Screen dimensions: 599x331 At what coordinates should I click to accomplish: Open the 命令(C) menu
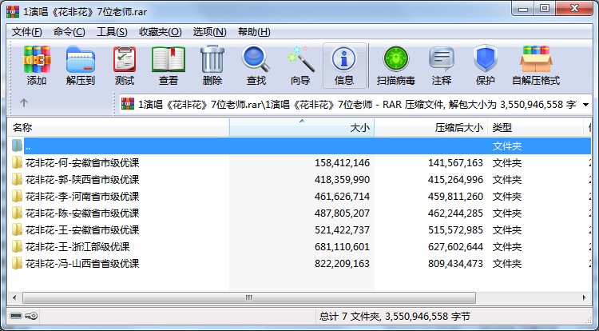(69, 32)
